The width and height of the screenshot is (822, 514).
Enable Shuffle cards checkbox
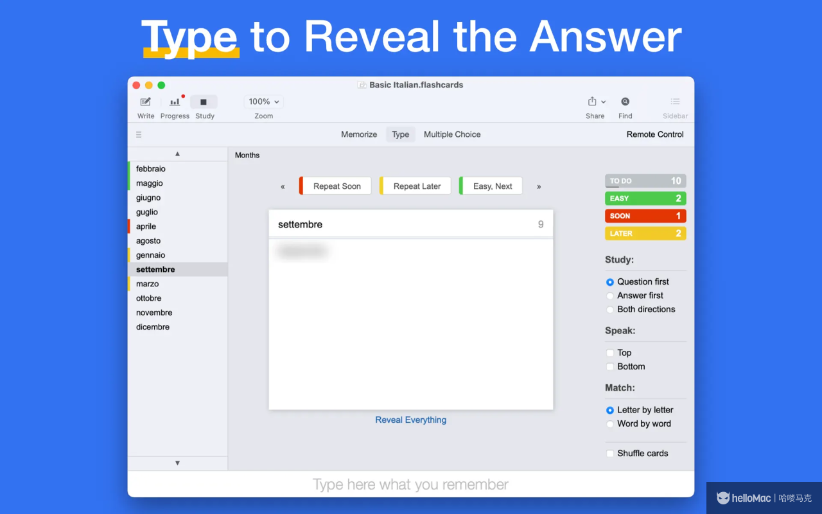click(x=610, y=454)
